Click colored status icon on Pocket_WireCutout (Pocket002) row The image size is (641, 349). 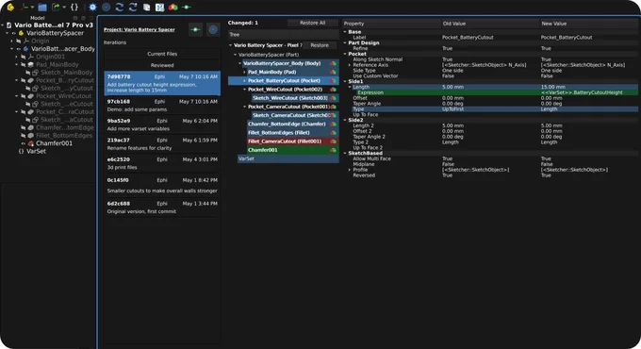point(333,90)
